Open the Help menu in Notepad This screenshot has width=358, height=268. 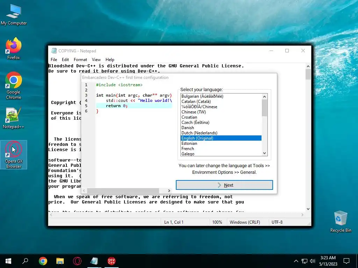[110, 59]
